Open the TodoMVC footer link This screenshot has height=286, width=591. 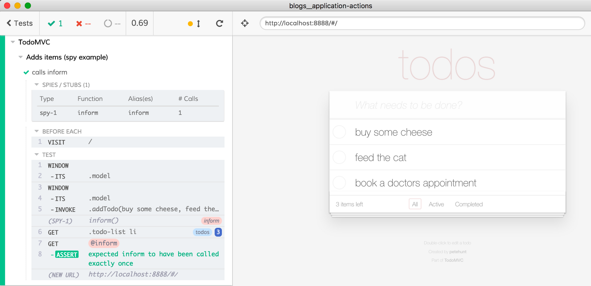coord(454,260)
